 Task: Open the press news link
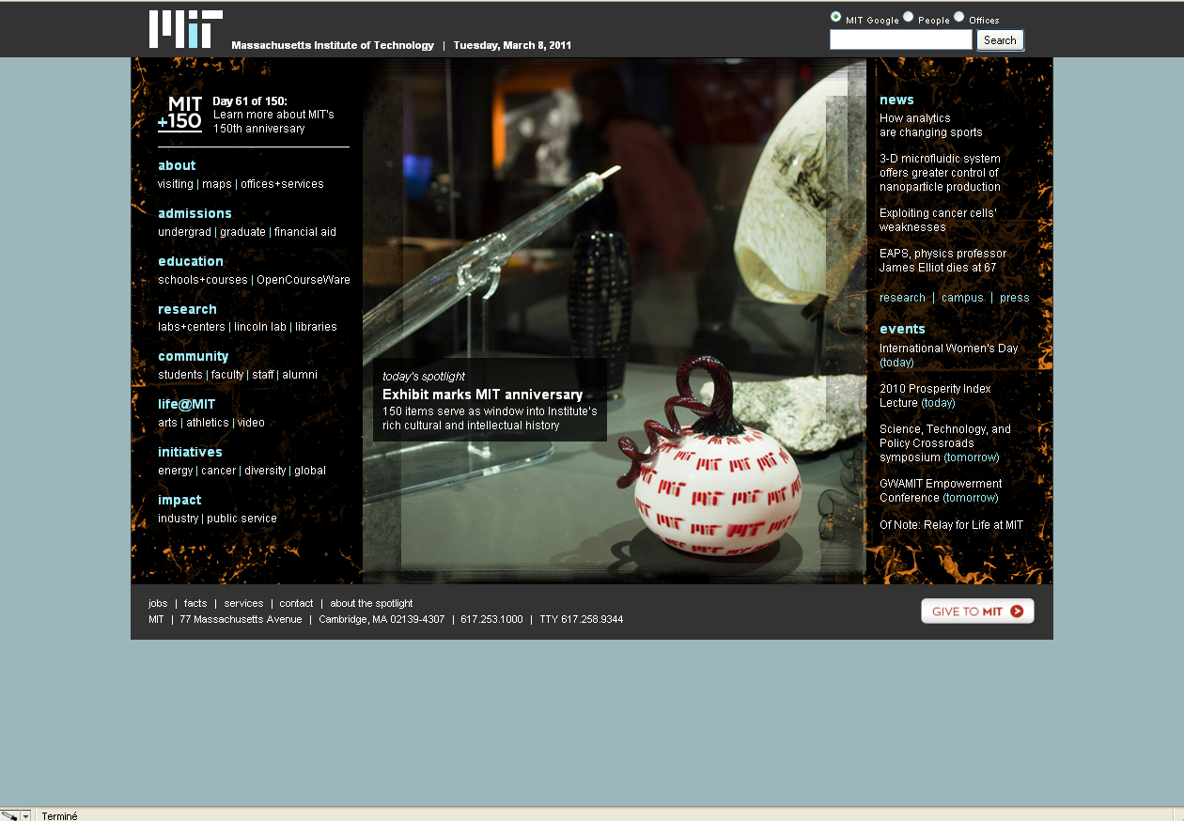(x=1015, y=298)
